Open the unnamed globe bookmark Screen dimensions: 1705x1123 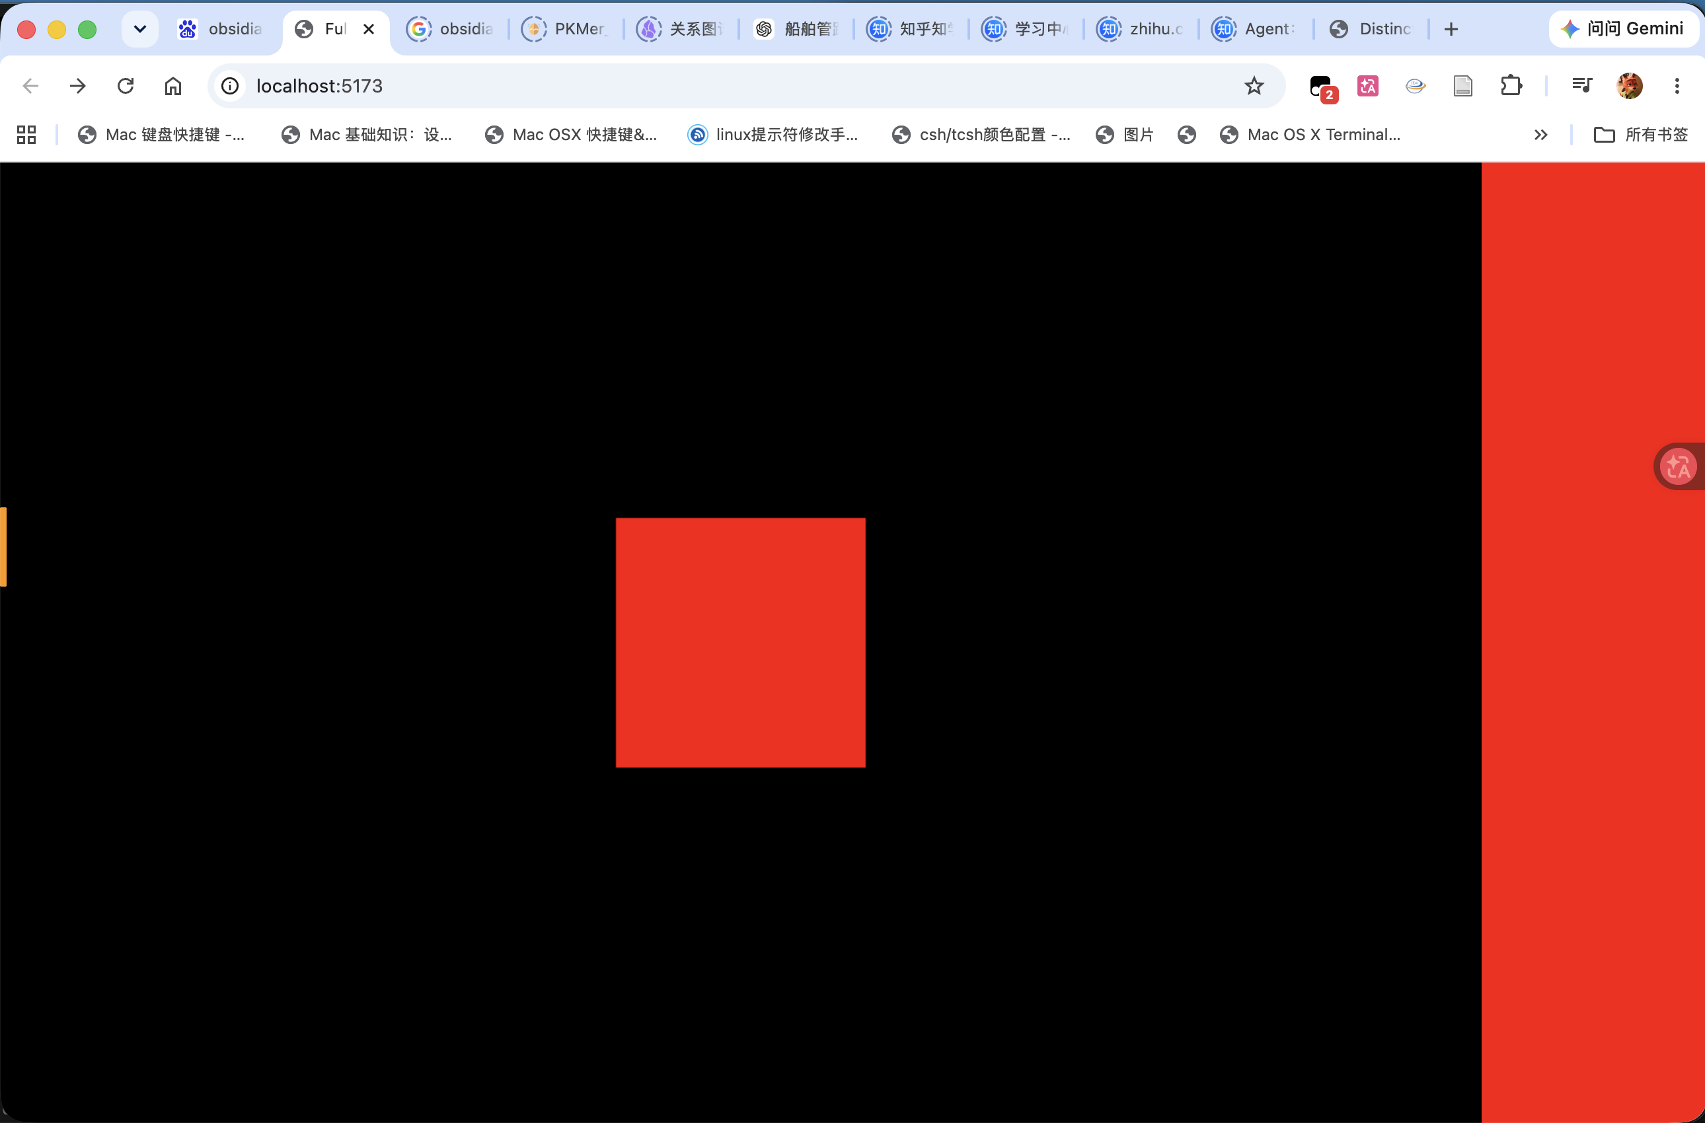1186,135
